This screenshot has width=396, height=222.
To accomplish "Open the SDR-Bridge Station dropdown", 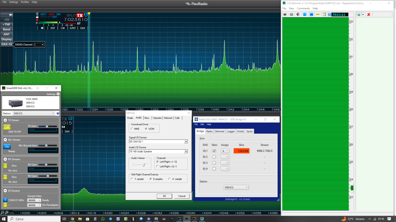I will tap(236, 187).
